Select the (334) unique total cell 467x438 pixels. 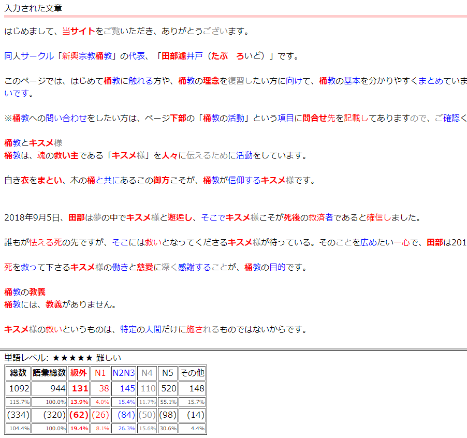pyautogui.click(x=18, y=415)
